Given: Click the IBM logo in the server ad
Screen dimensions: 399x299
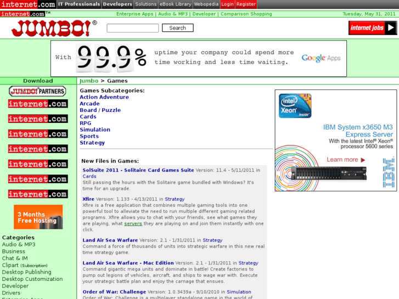Looking at the screenshot, I should click(389, 172).
